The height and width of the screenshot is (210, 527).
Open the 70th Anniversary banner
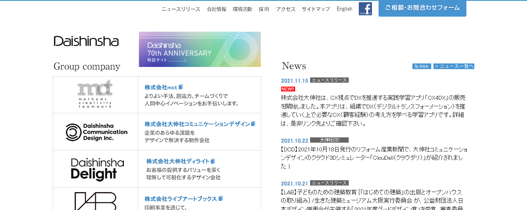(x=200, y=49)
